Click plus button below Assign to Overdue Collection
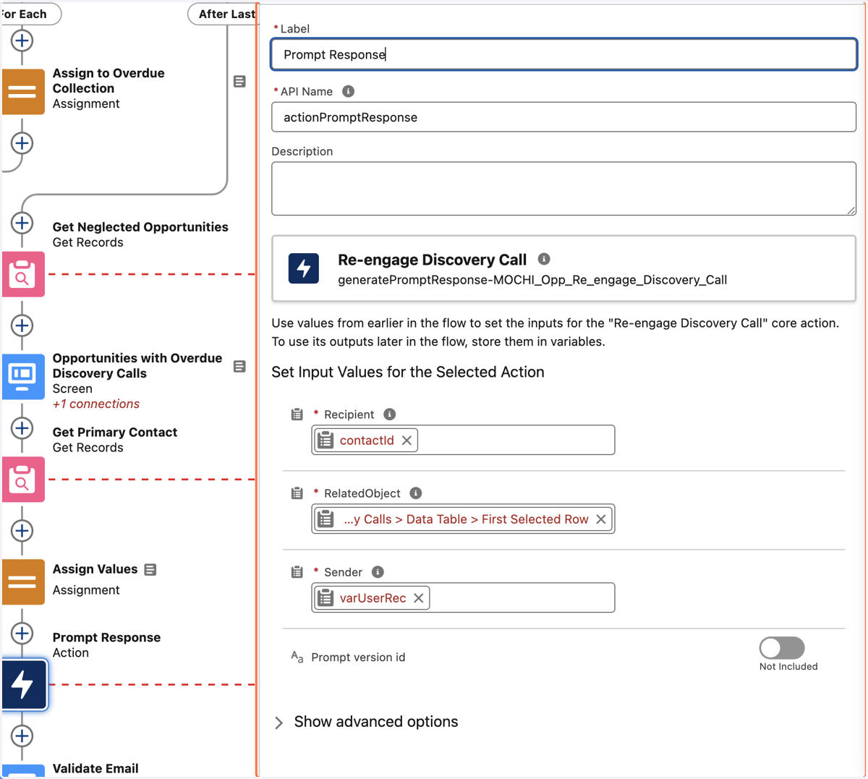The height and width of the screenshot is (779, 868). click(22, 143)
